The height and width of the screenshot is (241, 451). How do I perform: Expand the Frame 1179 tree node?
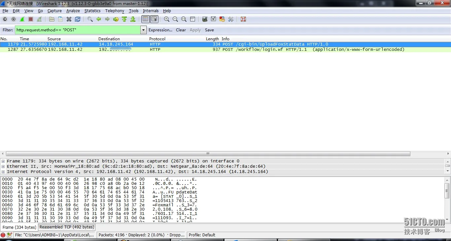point(3,161)
